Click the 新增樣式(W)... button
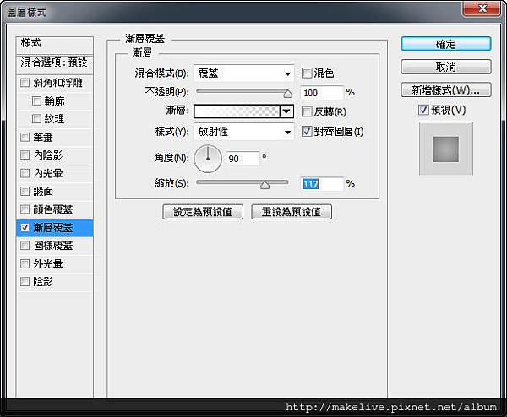This screenshot has height=417, width=507. [x=446, y=89]
